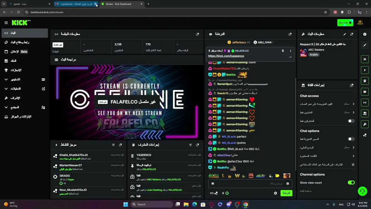Image resolution: width=371 pixels, height=209 pixels.
Task: Open the الإنجازات sidebar item
Action: [x=25, y=70]
